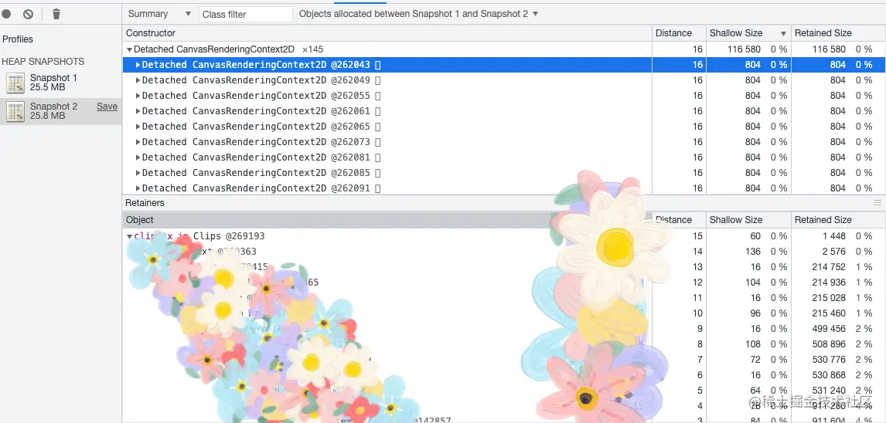The width and height of the screenshot is (886, 423).
Task: Sort retainers by Shallow Size column header
Action: pyautogui.click(x=748, y=220)
